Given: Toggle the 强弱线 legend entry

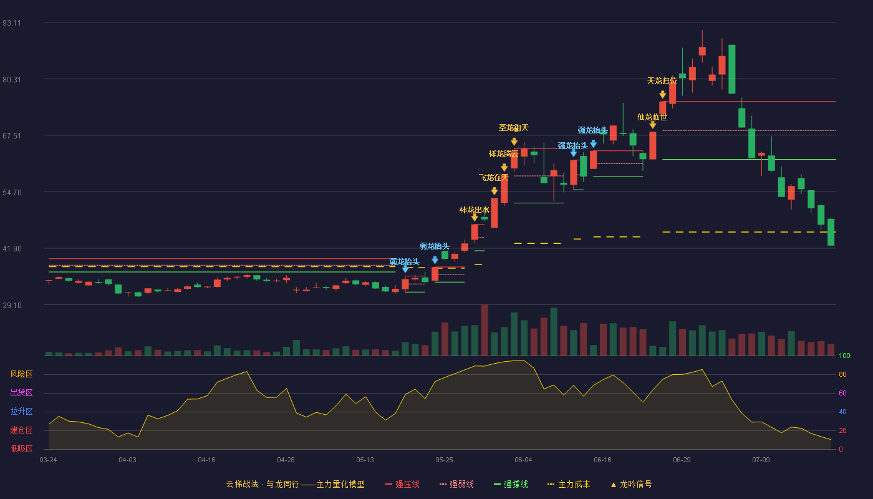Looking at the screenshot, I should pos(456,484).
